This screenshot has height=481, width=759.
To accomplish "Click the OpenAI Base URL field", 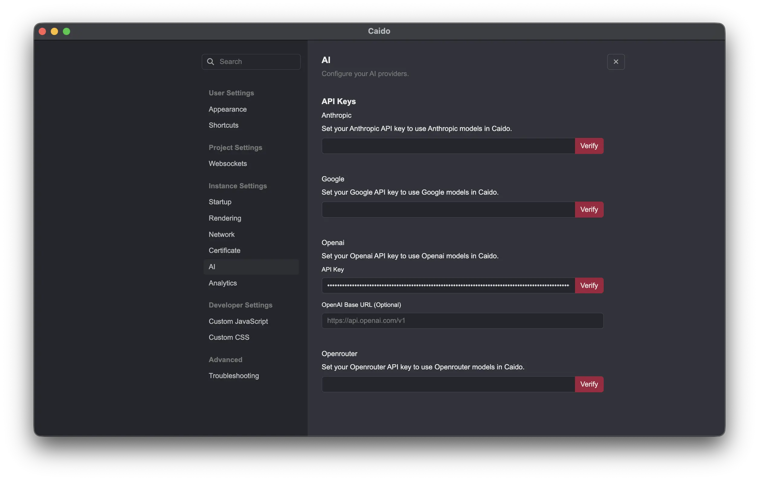I will 462,321.
